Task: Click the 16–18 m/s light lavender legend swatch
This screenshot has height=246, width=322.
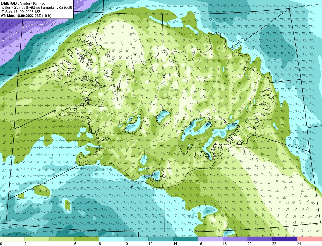Action: click(211, 239)
